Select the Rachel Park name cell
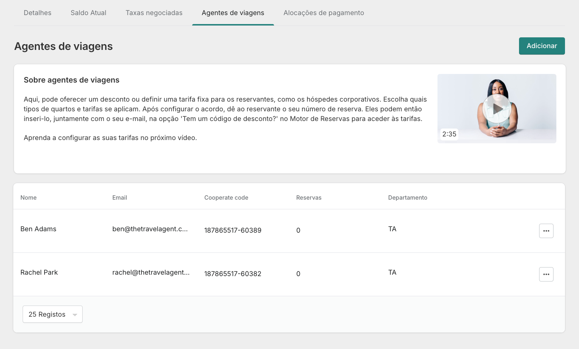Image resolution: width=579 pixels, height=349 pixels. point(39,273)
